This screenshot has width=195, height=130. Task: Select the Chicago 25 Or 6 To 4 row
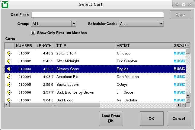[91, 53]
